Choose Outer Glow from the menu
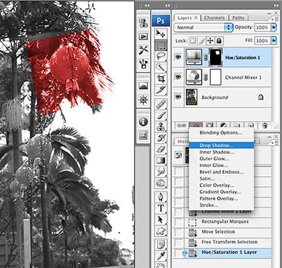This screenshot has width=282, height=268. 221,159
